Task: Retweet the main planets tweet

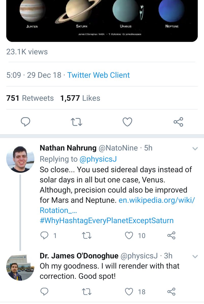Action: 76,122
